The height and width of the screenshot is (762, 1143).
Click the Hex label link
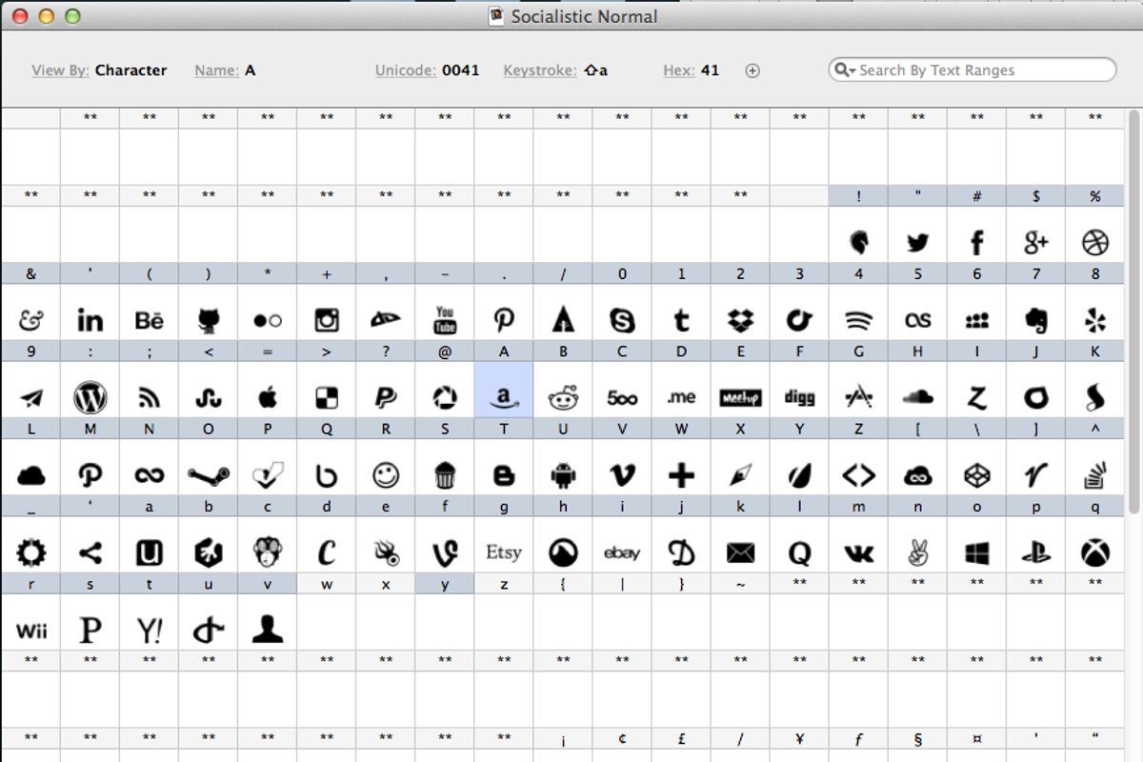[678, 70]
